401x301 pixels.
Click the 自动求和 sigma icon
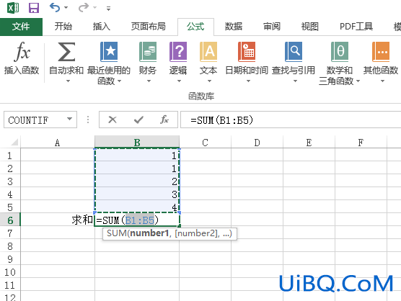pos(66,52)
